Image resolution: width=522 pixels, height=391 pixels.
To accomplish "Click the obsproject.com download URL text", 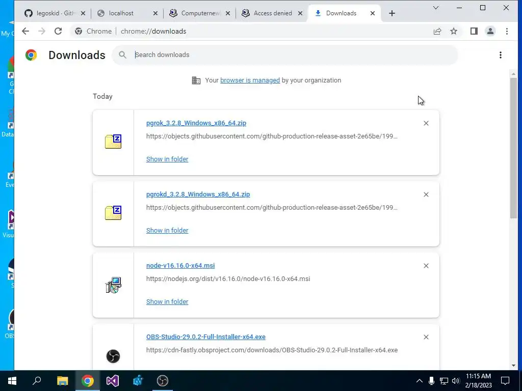I will tap(272, 350).
